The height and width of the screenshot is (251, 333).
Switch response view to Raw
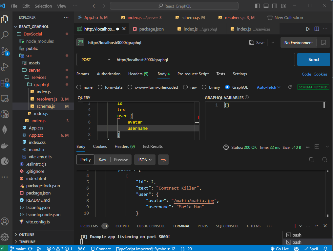[102, 160]
